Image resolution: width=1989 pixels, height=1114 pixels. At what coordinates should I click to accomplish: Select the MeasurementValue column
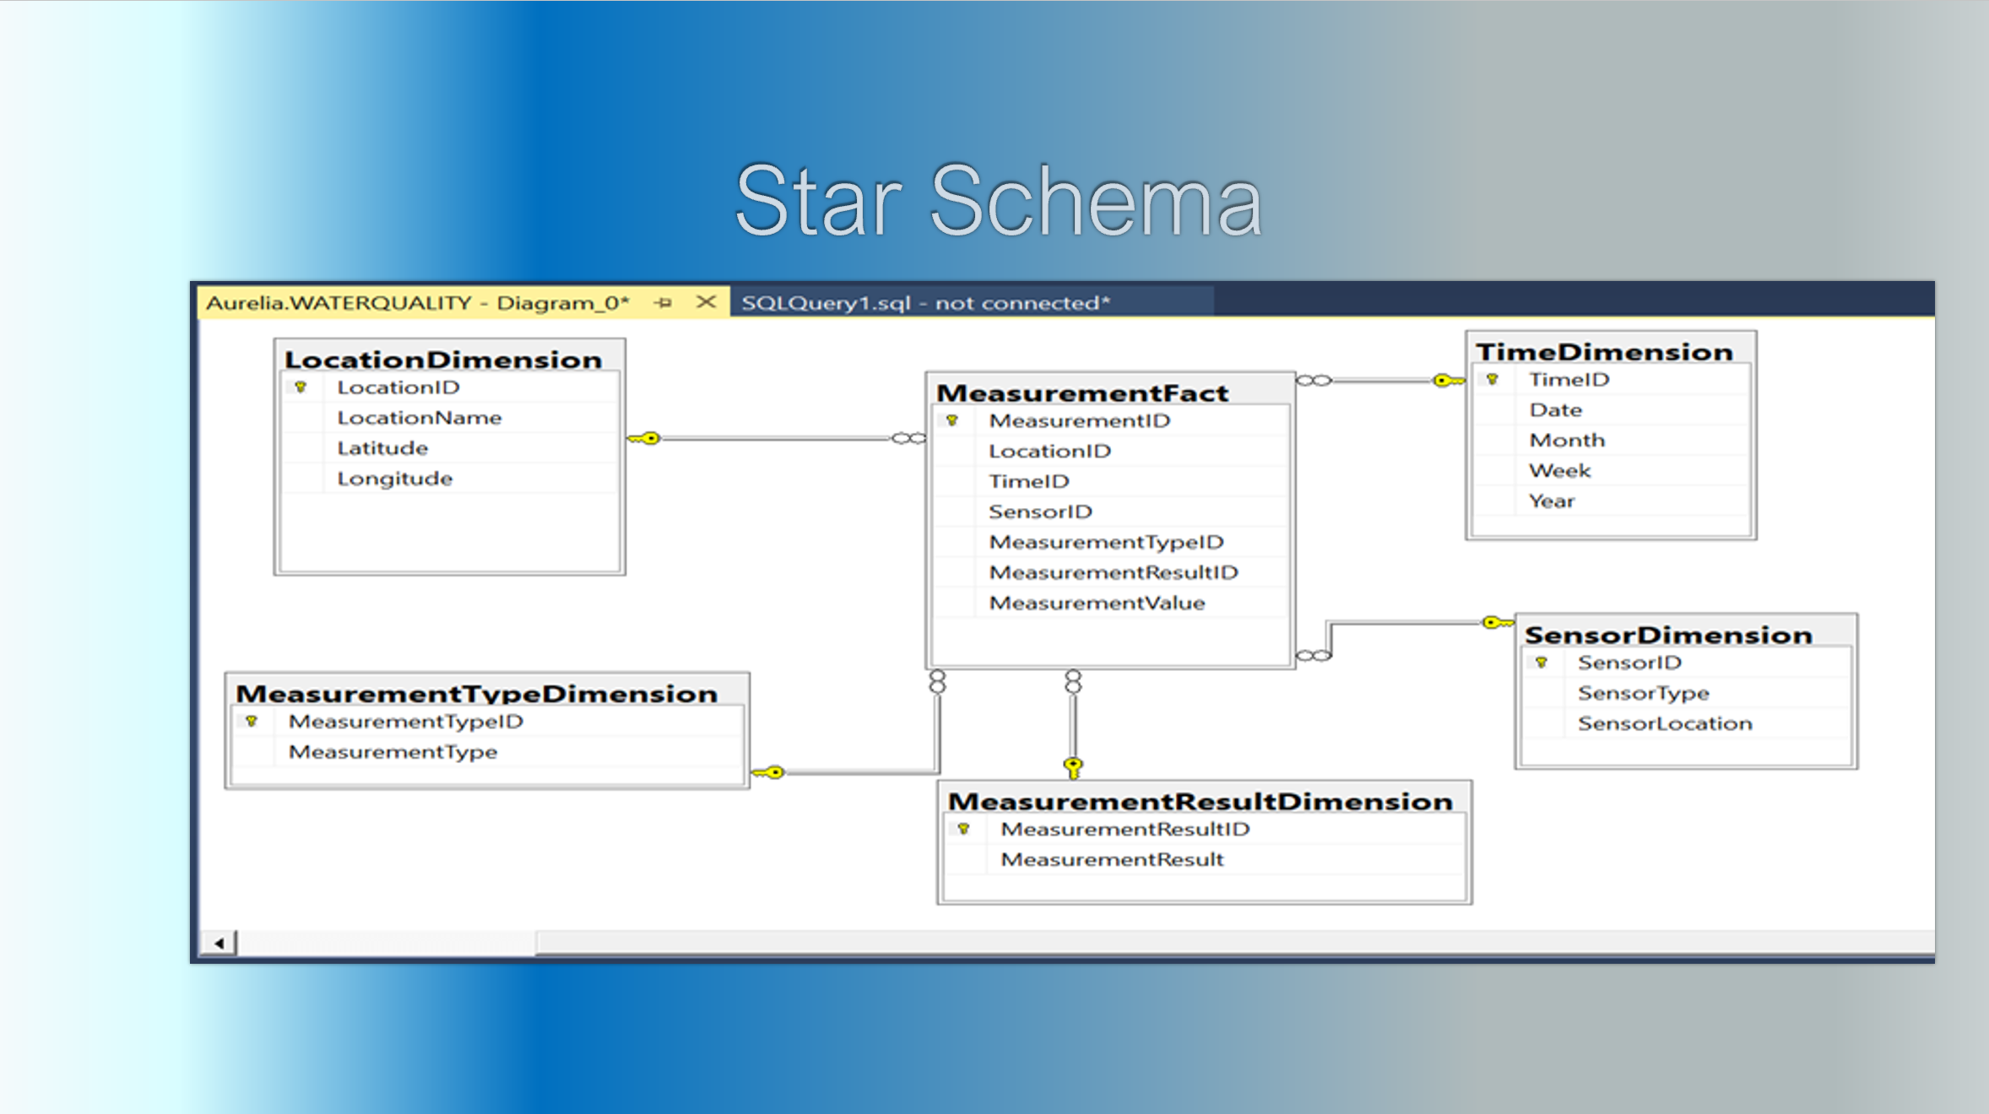1111,603
